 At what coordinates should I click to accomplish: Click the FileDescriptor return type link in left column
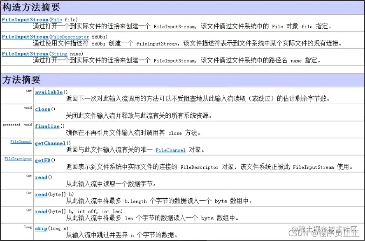point(18,159)
